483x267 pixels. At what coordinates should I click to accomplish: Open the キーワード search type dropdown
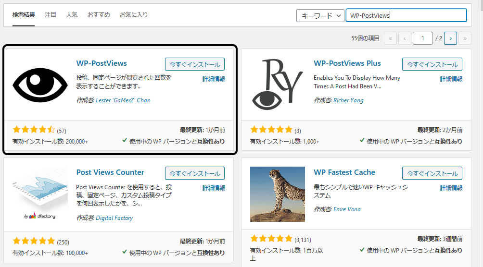point(320,15)
